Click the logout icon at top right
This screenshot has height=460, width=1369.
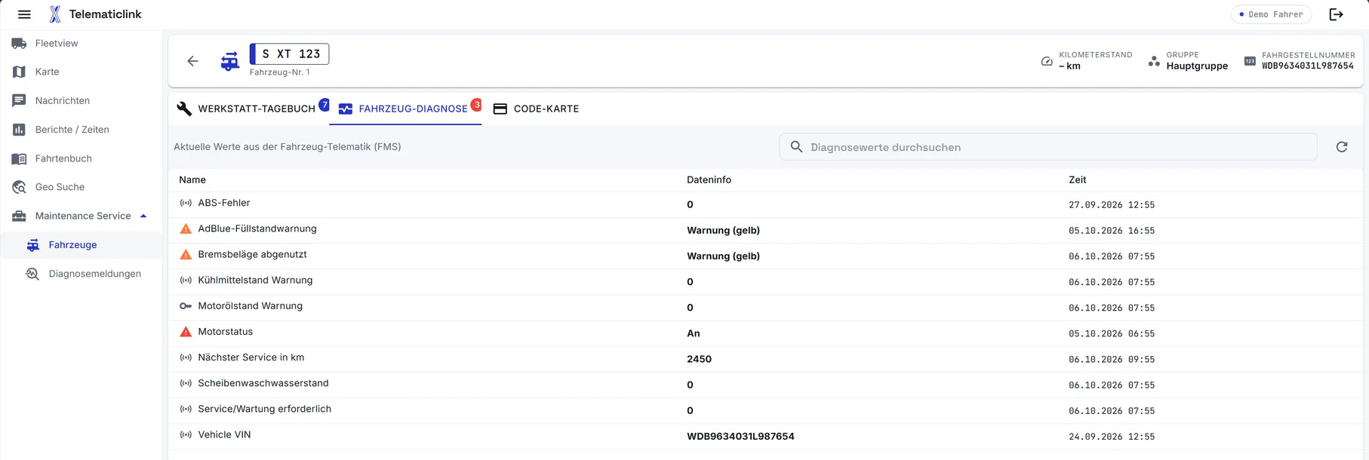[1336, 14]
